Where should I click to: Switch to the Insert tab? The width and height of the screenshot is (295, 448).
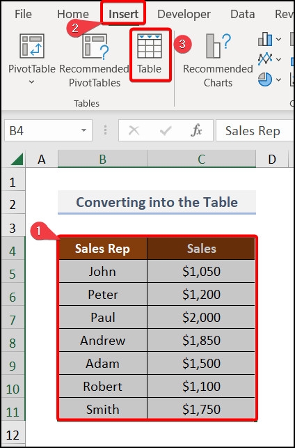124,14
